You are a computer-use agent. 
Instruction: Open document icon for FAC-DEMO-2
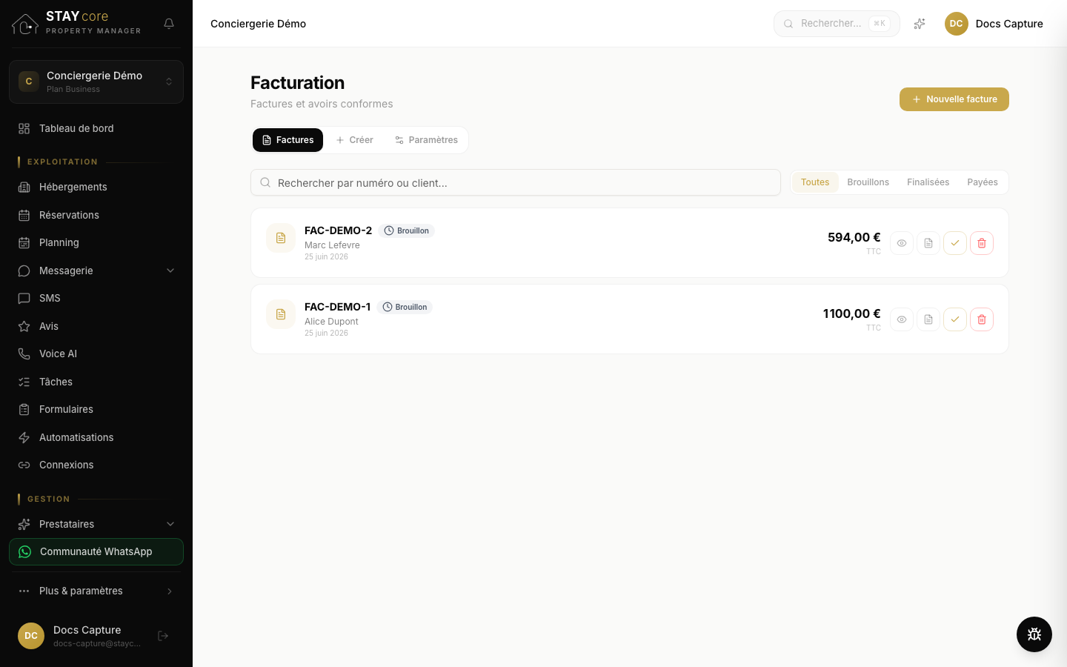pos(928,243)
